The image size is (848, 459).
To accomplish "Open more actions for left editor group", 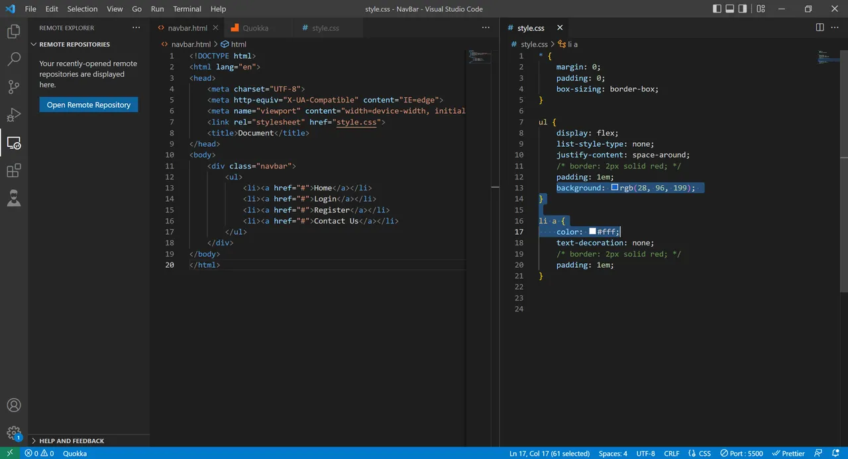I will tap(487, 28).
